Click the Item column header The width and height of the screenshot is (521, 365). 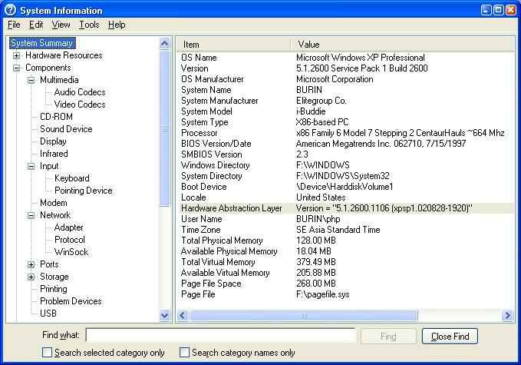(x=233, y=45)
